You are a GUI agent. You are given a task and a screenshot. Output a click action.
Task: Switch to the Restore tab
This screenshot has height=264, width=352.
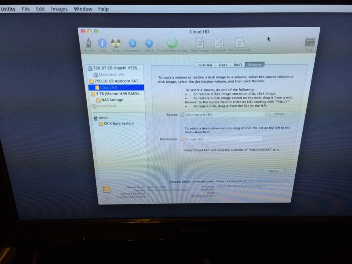coord(255,65)
